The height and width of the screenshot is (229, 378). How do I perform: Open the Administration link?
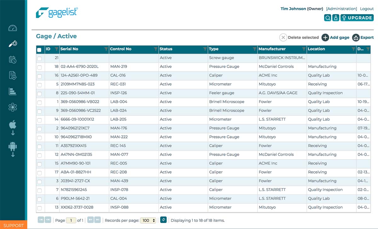pos(341,9)
